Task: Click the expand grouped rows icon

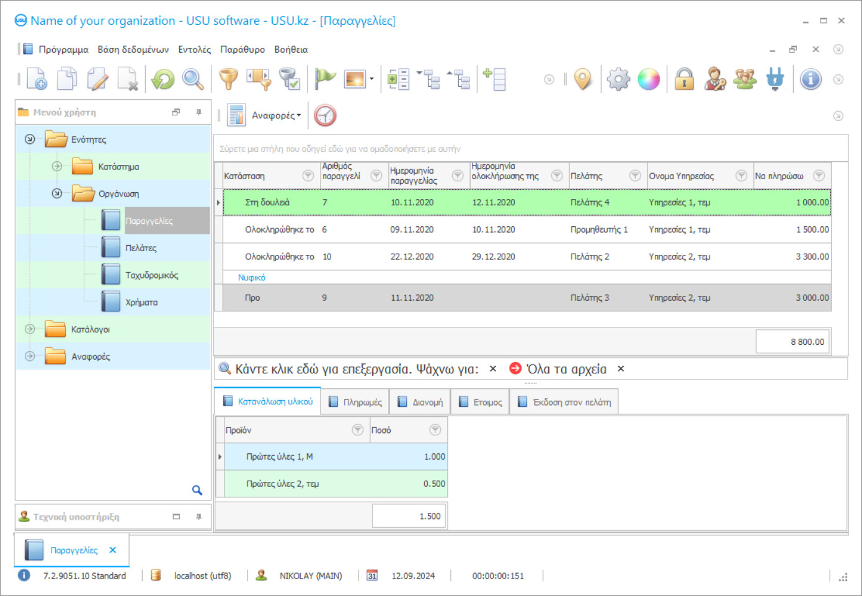Action: pyautogui.click(x=398, y=79)
